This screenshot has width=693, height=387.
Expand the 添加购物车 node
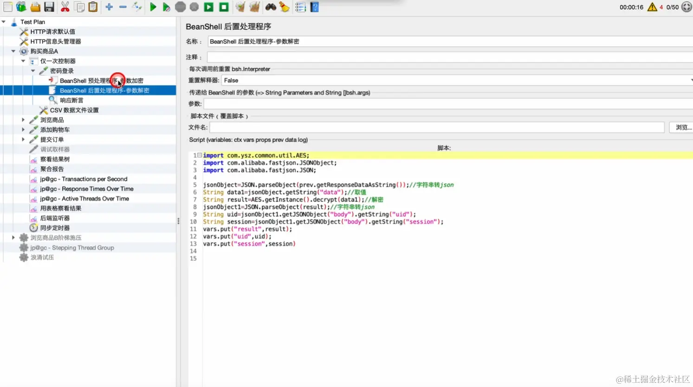(23, 130)
